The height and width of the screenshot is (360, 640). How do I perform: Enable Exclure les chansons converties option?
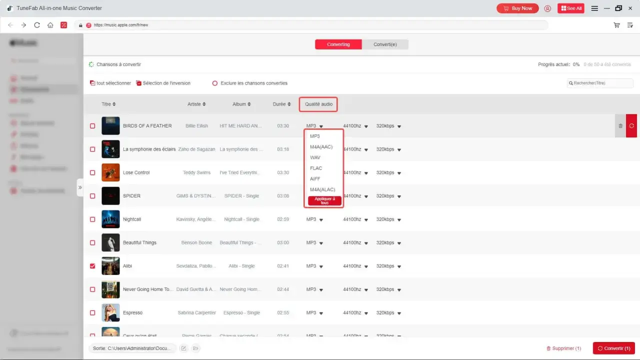(215, 83)
